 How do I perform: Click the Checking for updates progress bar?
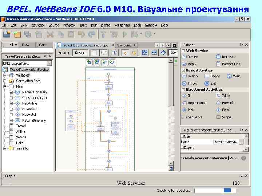215,190
